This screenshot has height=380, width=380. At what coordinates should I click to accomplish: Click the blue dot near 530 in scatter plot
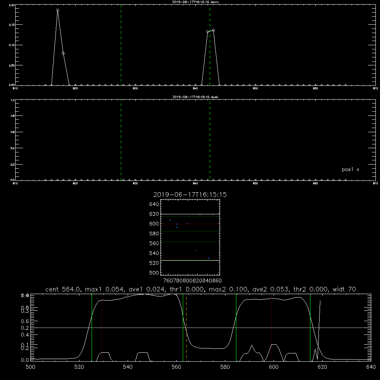tap(208, 258)
